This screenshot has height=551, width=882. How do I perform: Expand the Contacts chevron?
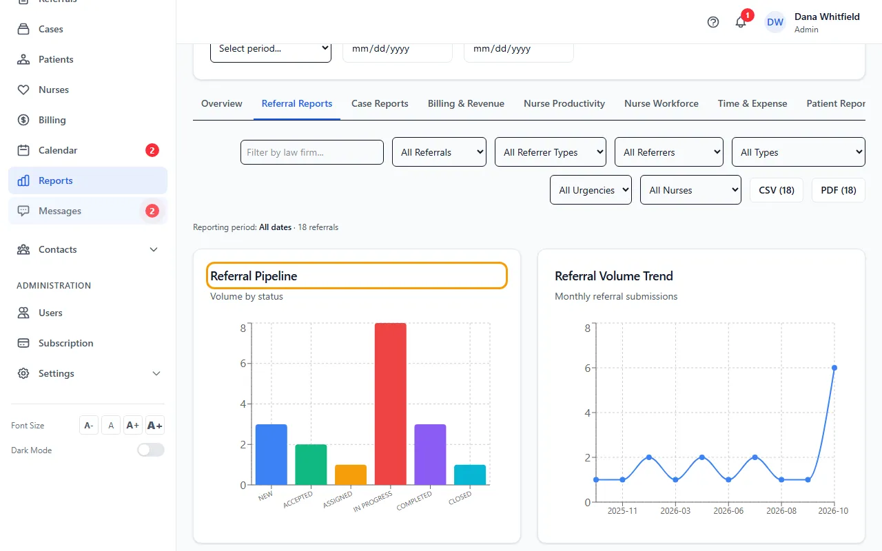(x=154, y=249)
